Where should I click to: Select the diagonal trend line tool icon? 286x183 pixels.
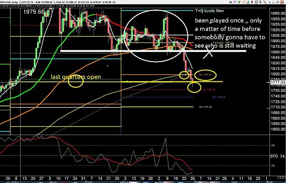[265, 2]
